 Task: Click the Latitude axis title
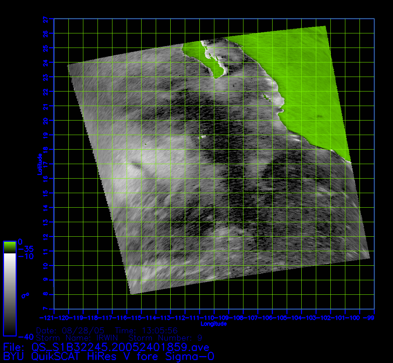coord(39,164)
